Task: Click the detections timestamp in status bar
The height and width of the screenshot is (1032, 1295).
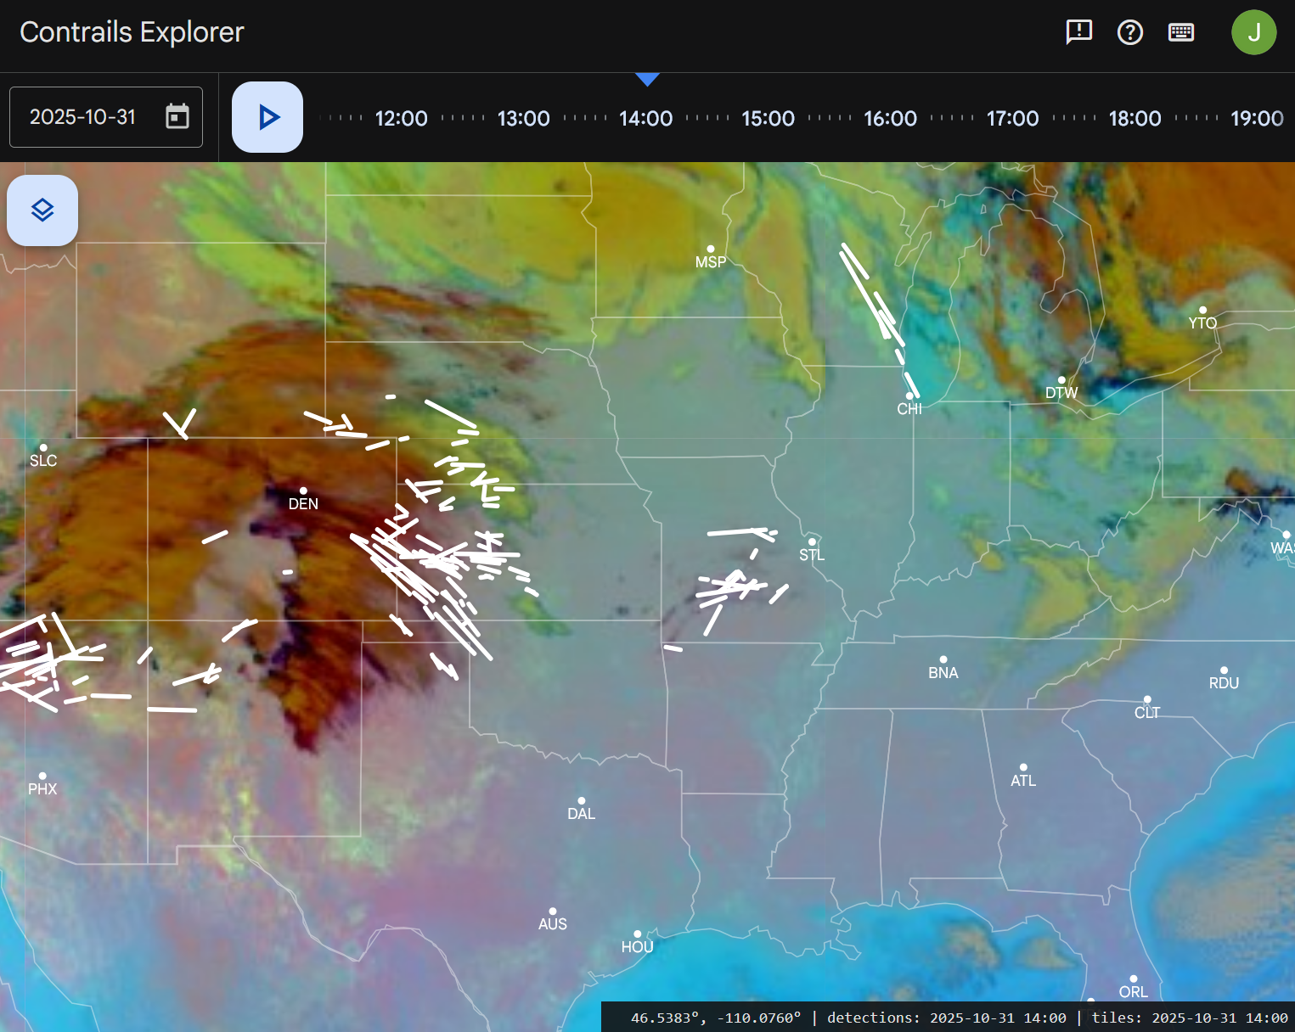Action: [947, 1018]
